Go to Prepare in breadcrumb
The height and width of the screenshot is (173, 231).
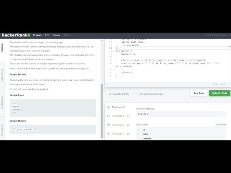[37, 35]
